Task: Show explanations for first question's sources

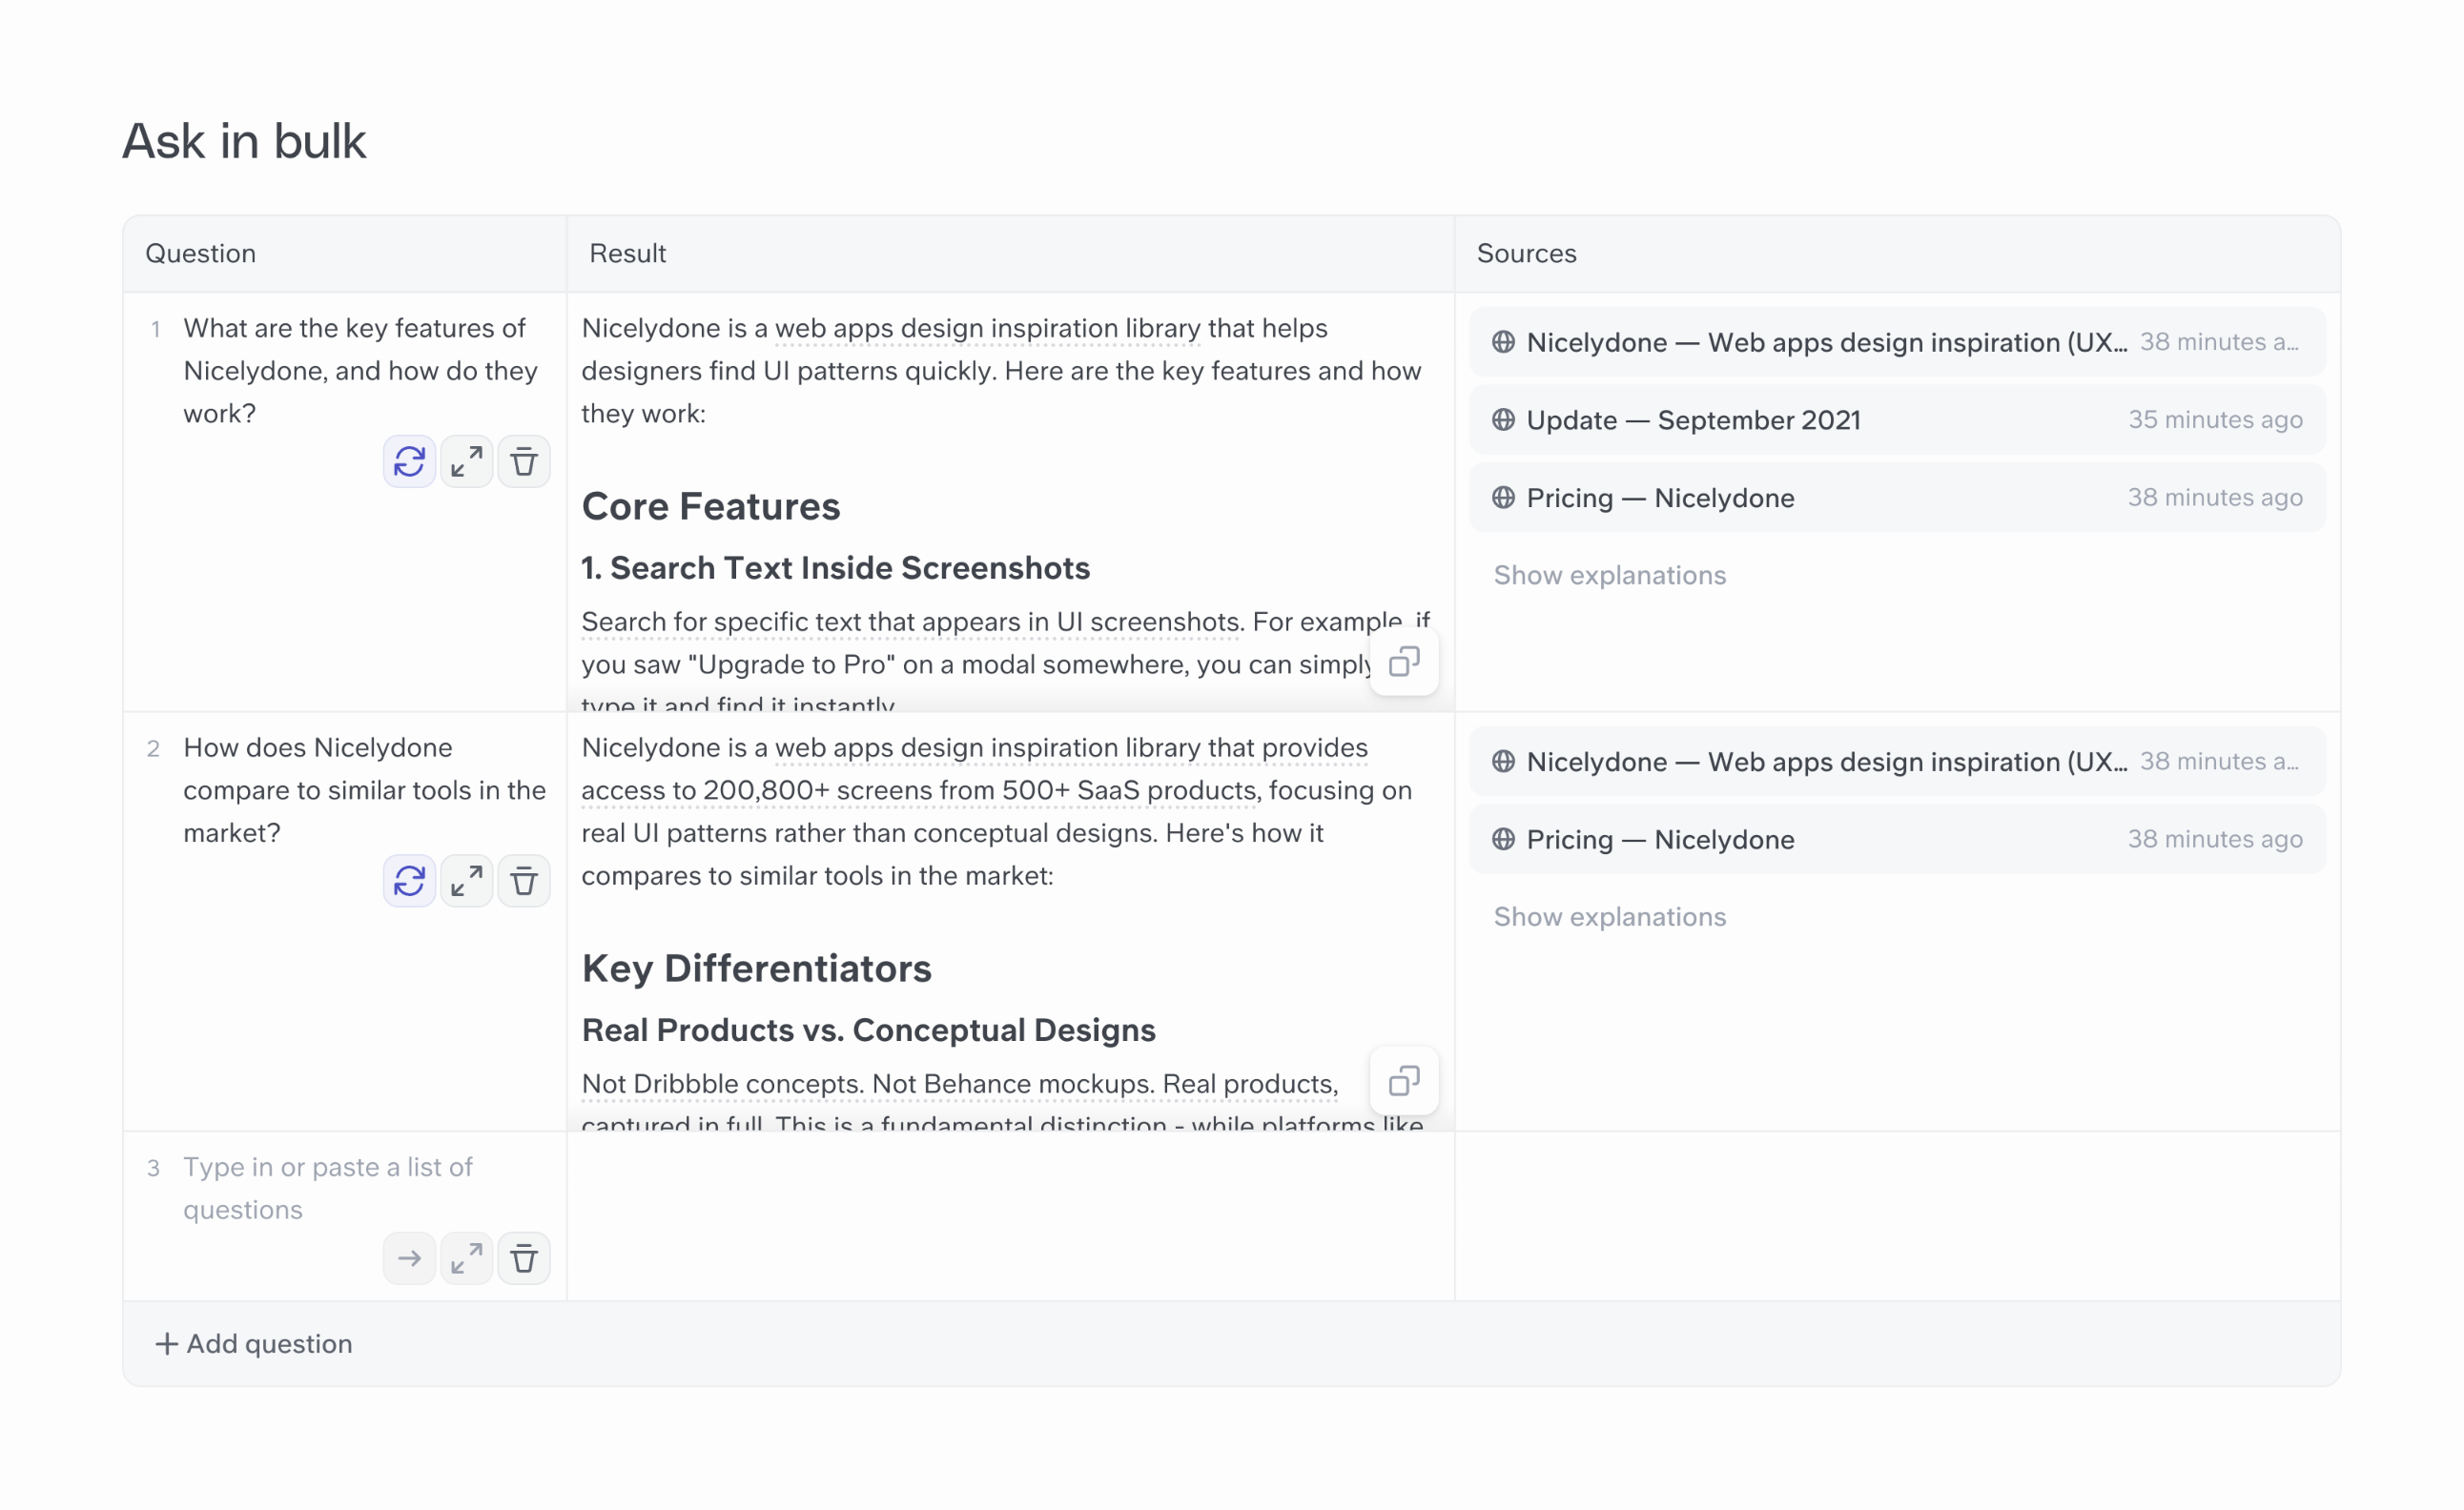Action: (x=1609, y=575)
